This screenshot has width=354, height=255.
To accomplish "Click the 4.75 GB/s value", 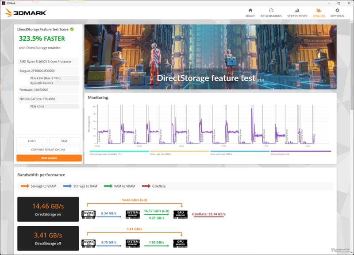I will click(x=109, y=242).
